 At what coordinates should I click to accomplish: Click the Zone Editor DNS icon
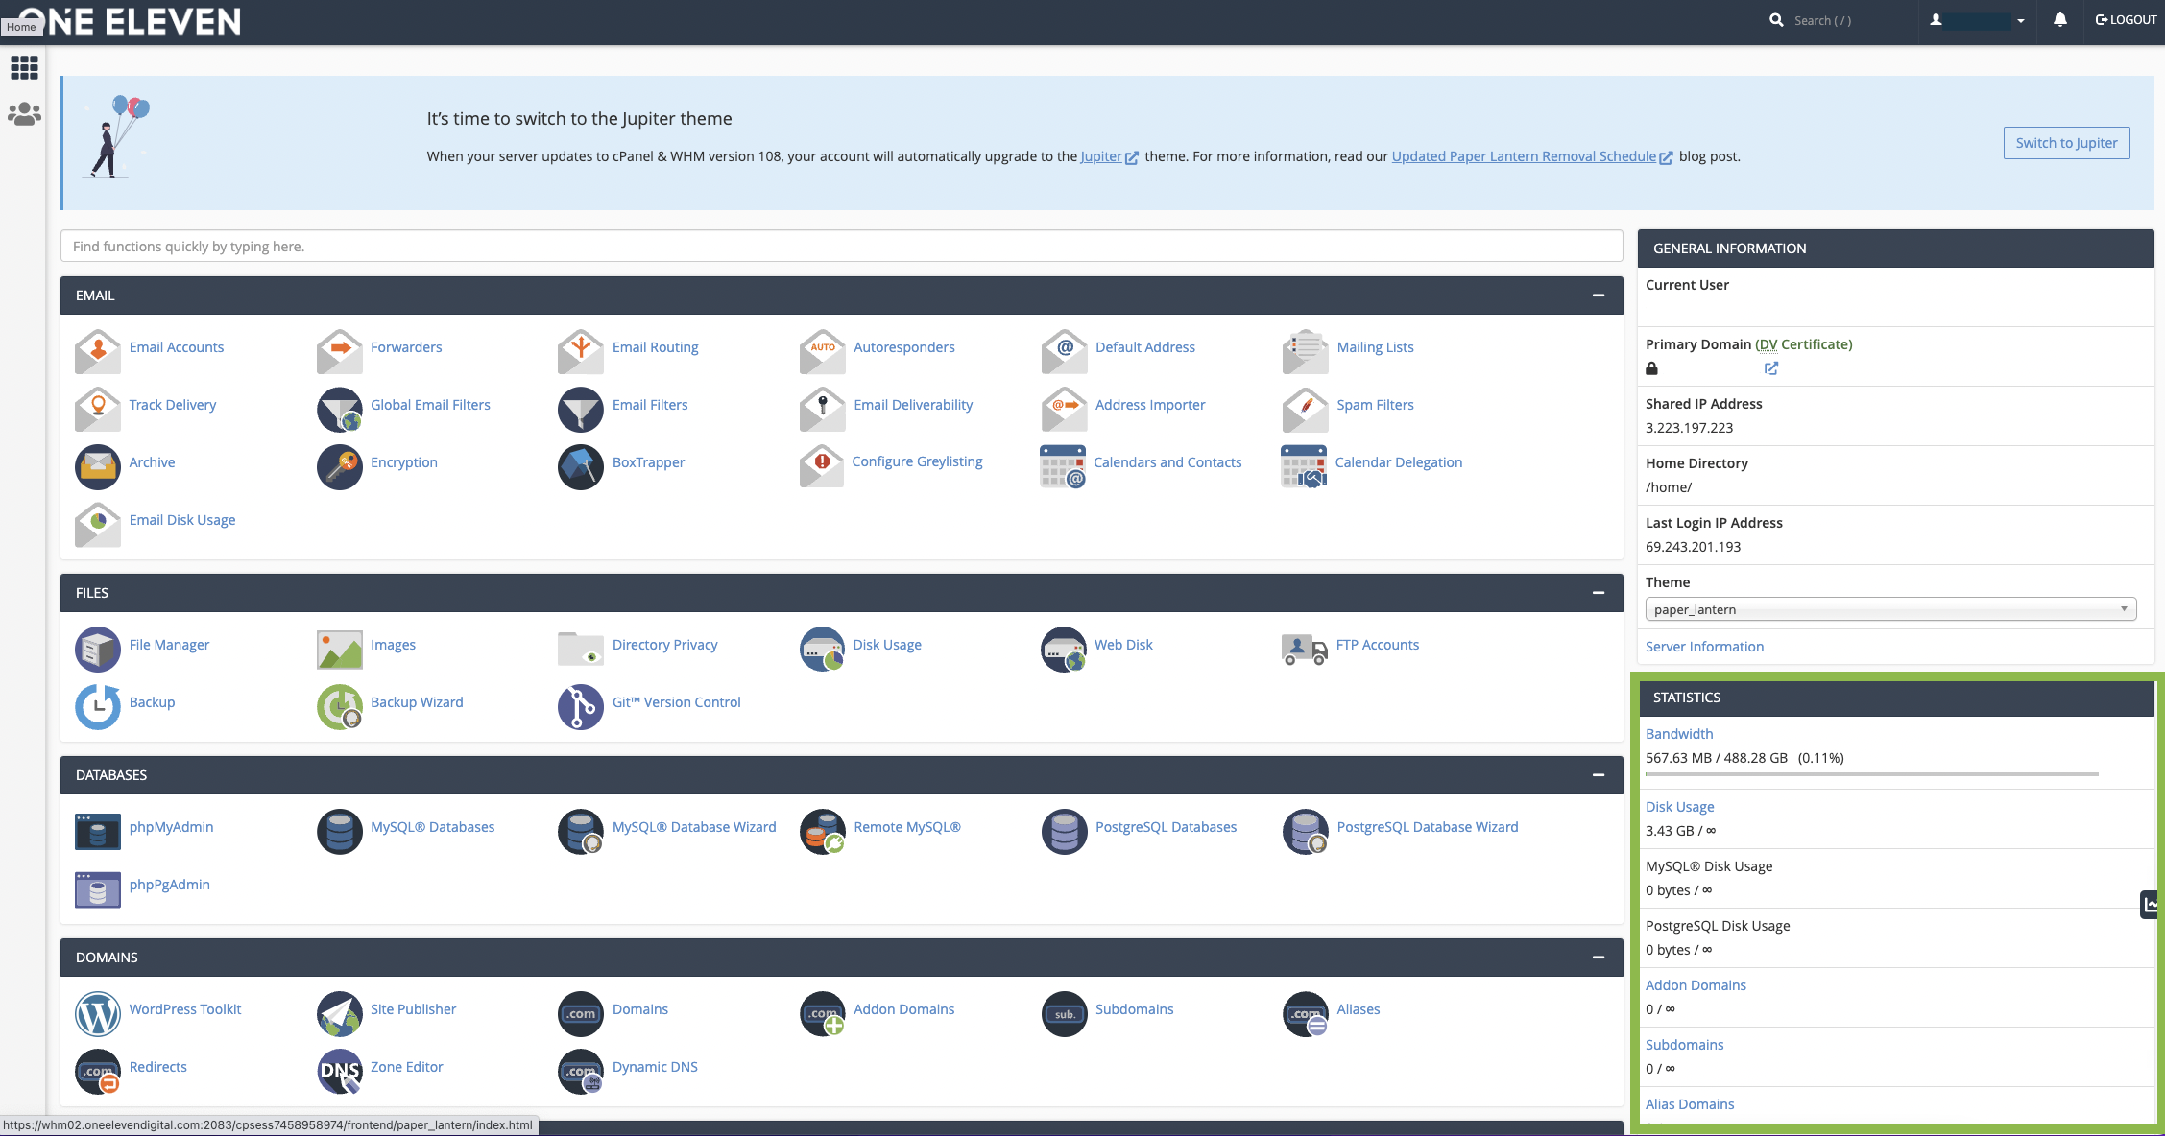[340, 1072]
